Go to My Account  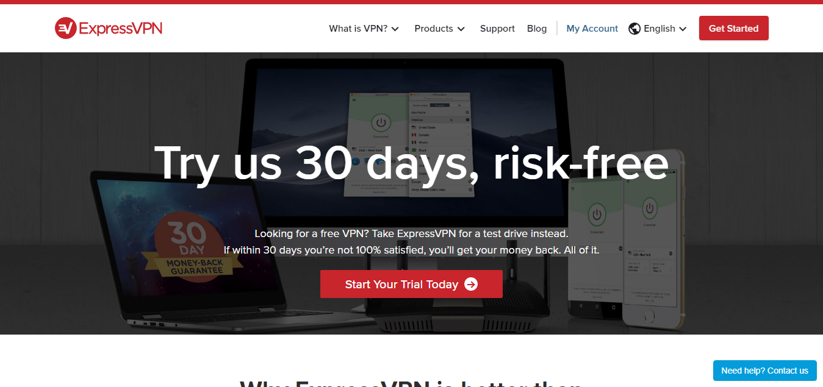point(592,29)
